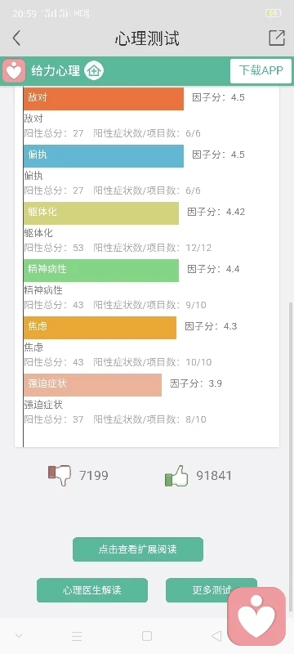Viewport: 294px width, 654px height.
Task: Collapse the keyboard using the bottom chevron
Action: pos(18,636)
